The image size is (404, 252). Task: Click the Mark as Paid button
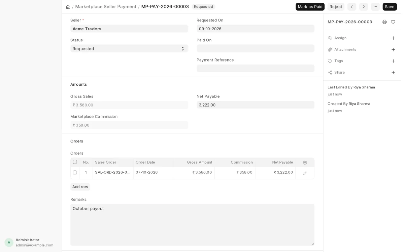310,7
